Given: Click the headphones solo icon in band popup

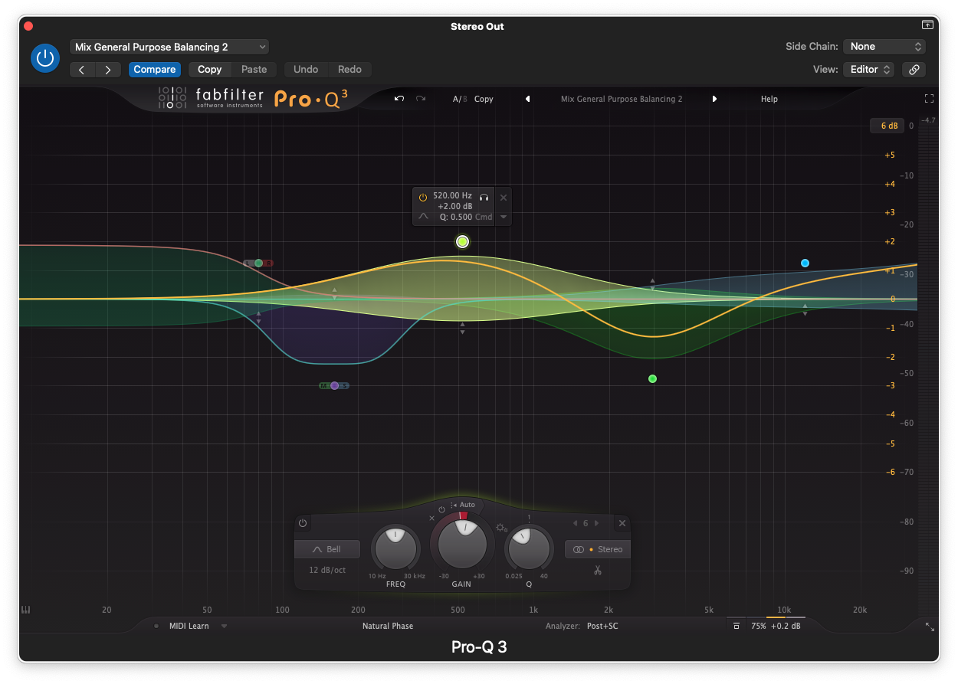Looking at the screenshot, I should pos(484,197).
